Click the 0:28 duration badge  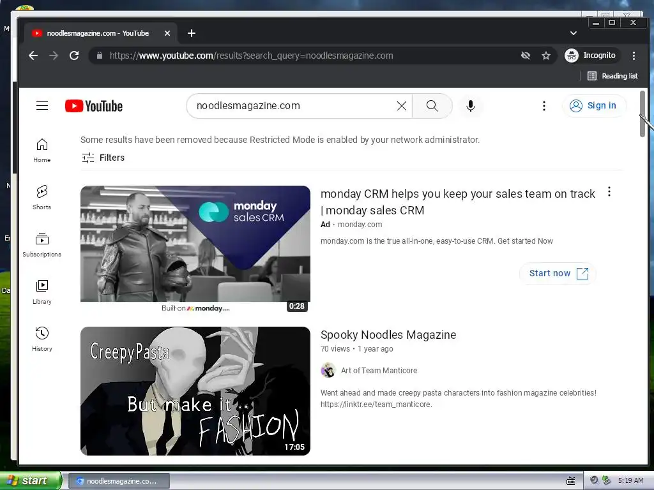[x=297, y=306]
